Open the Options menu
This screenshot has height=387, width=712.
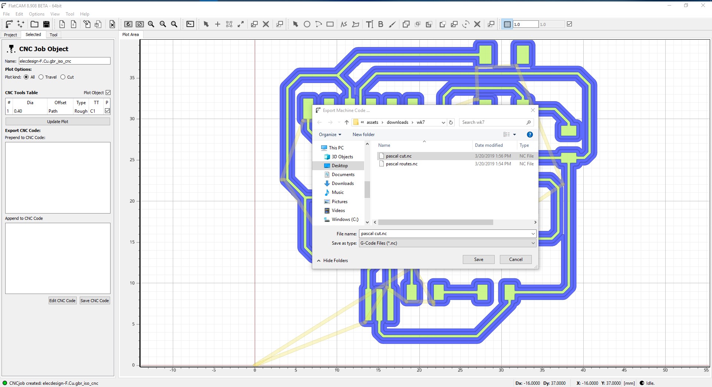pos(37,14)
